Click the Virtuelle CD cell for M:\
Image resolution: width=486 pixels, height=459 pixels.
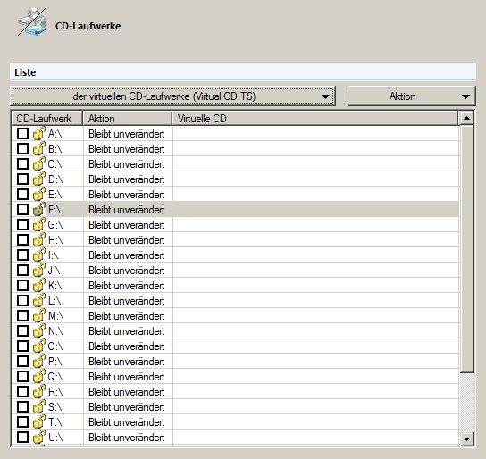point(315,316)
